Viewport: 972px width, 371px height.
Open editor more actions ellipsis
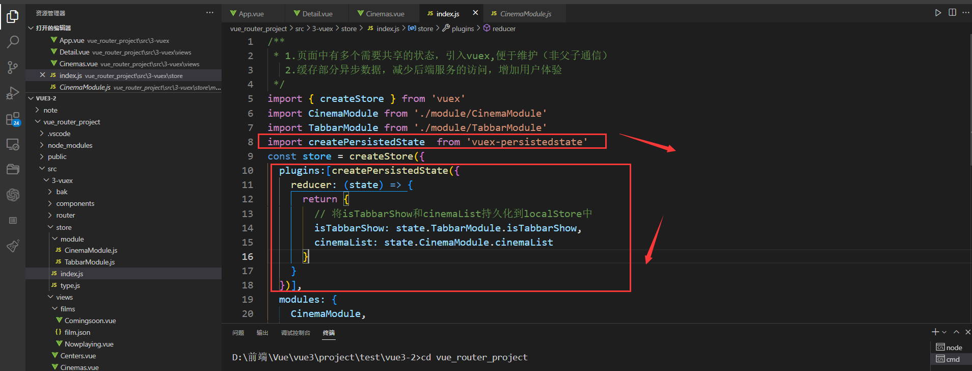[x=965, y=13]
